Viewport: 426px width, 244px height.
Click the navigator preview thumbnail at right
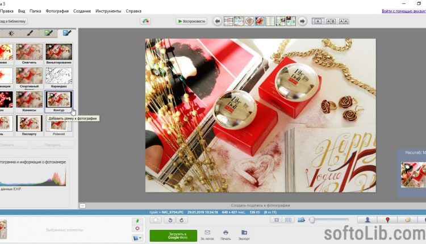pyautogui.click(x=414, y=175)
